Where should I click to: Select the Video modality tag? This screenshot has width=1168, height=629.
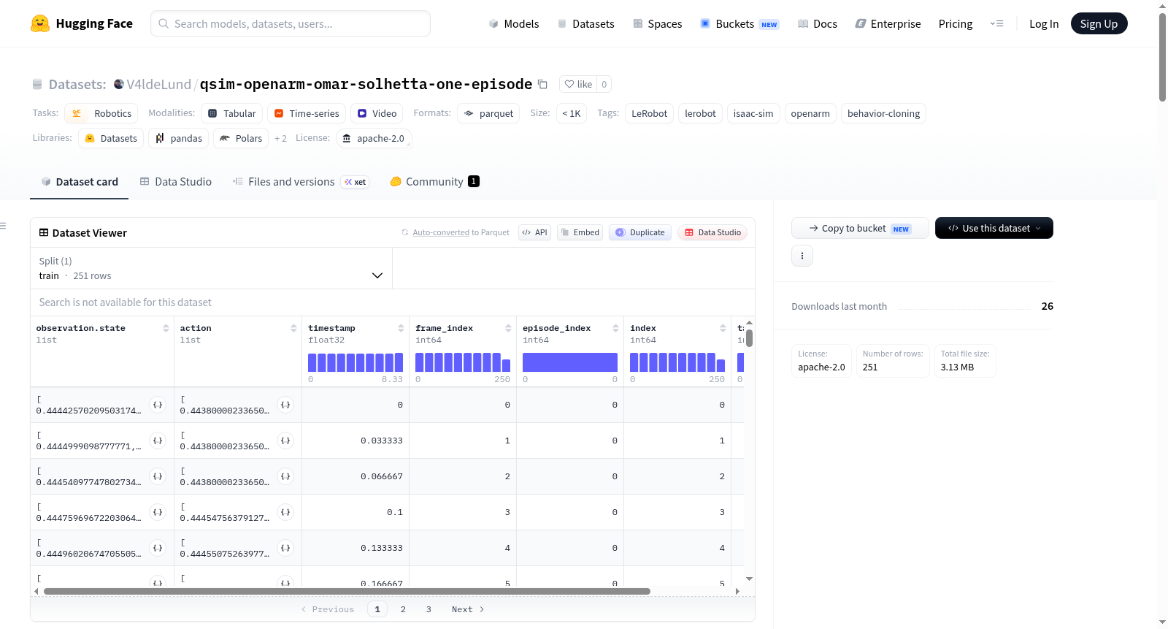[377, 113]
